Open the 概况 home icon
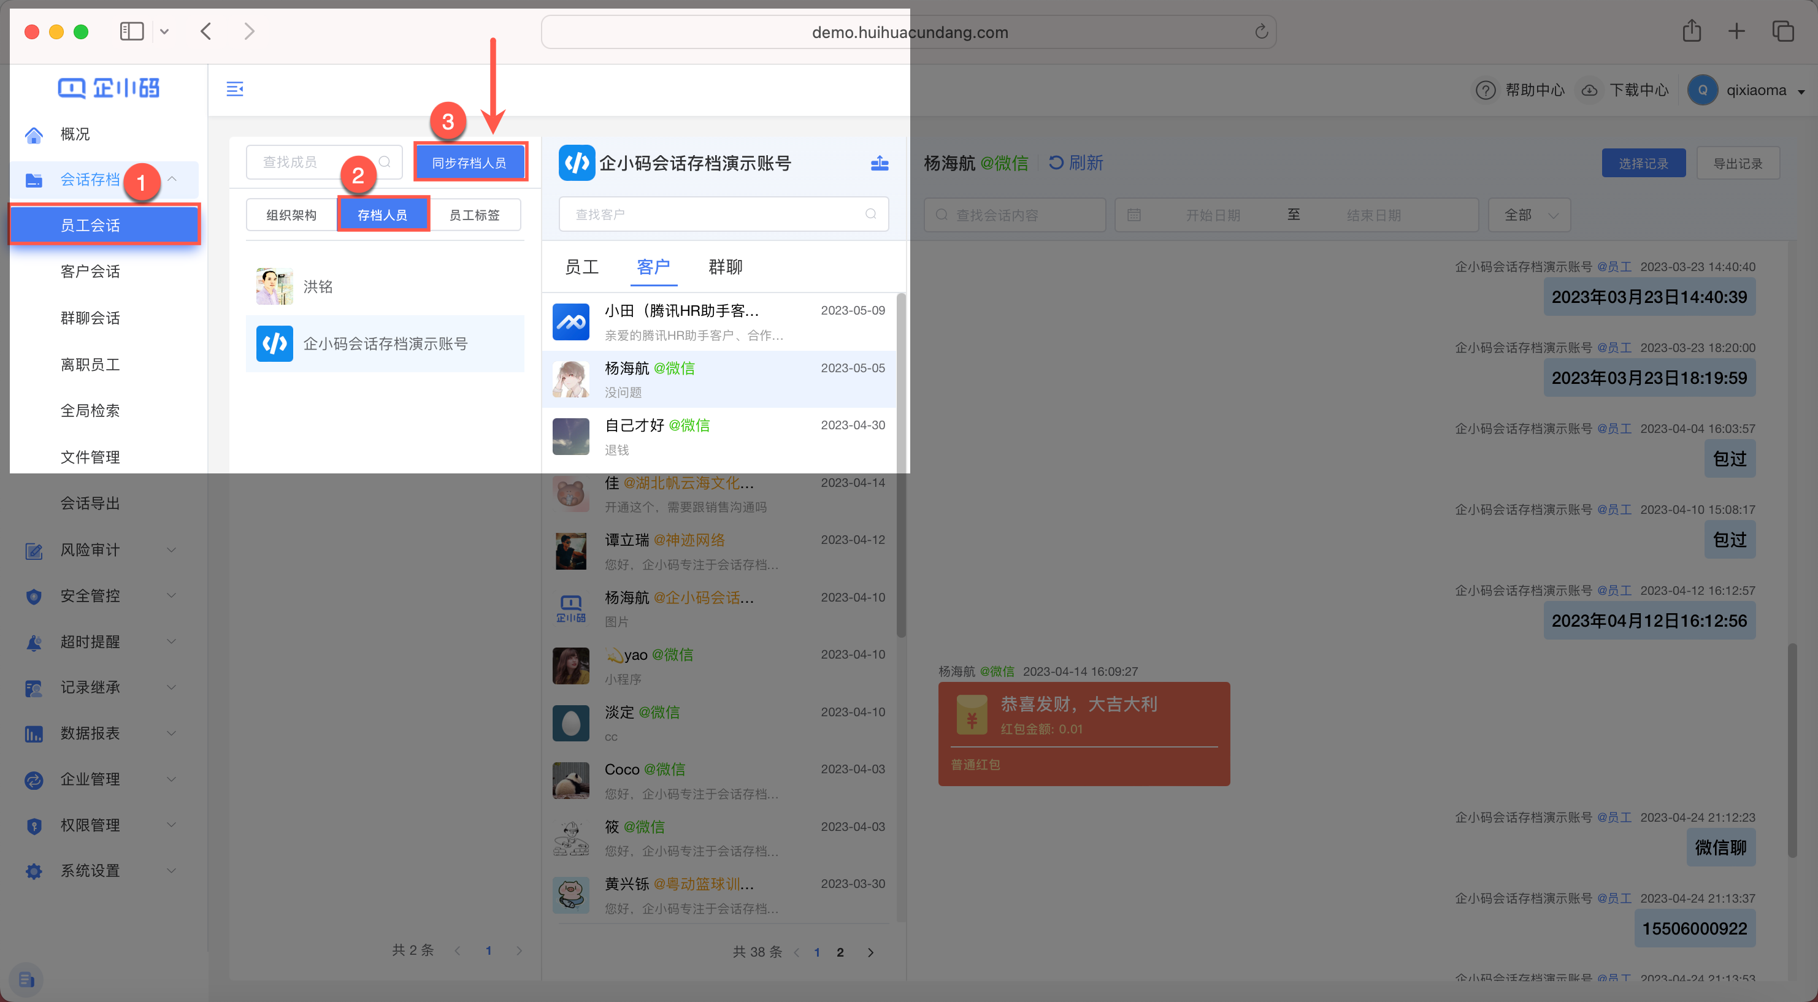This screenshot has height=1002, width=1818. point(34,134)
